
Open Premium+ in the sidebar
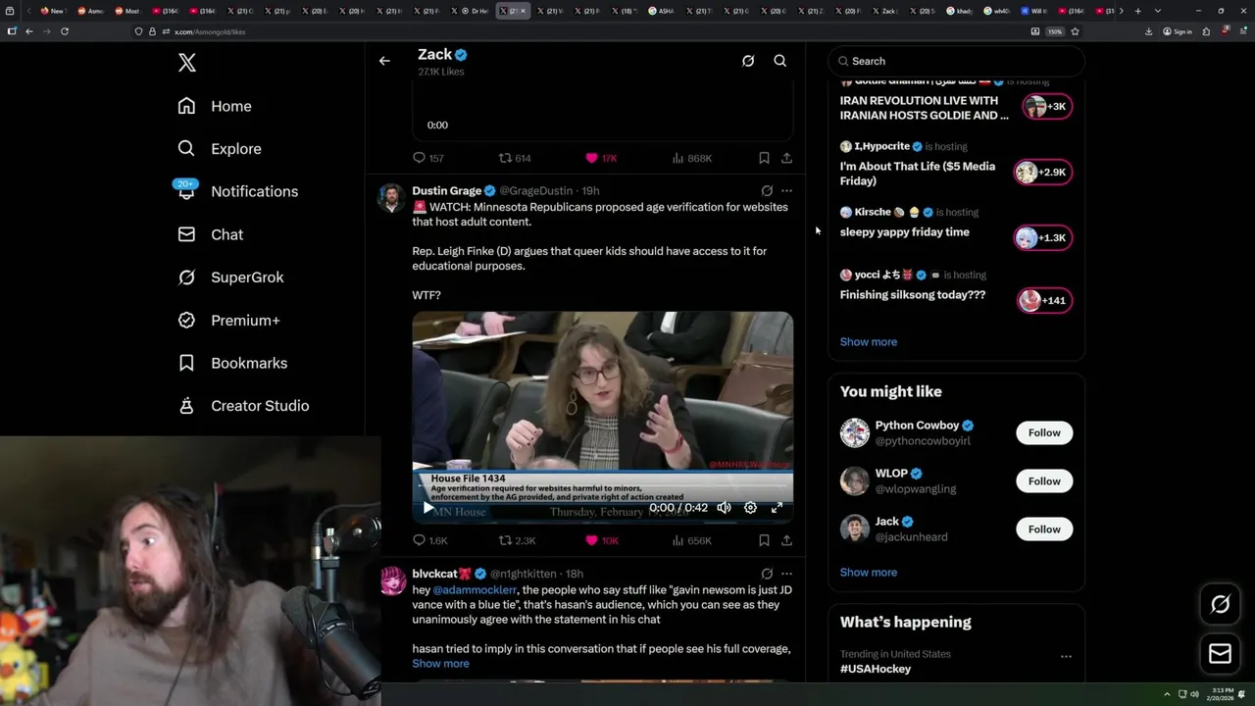(229, 320)
